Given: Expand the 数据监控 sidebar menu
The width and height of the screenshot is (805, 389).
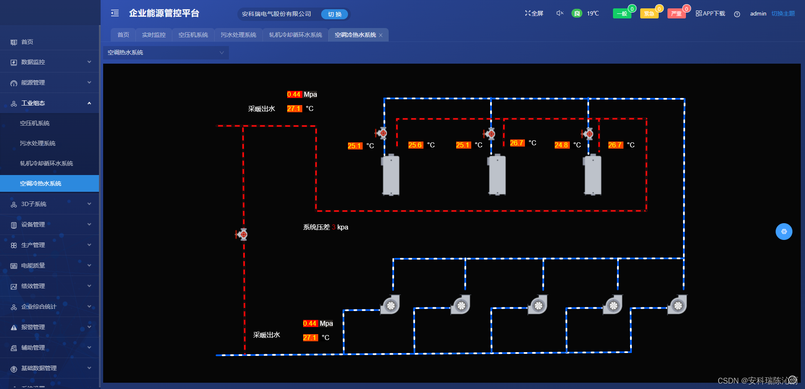Looking at the screenshot, I should 49,62.
